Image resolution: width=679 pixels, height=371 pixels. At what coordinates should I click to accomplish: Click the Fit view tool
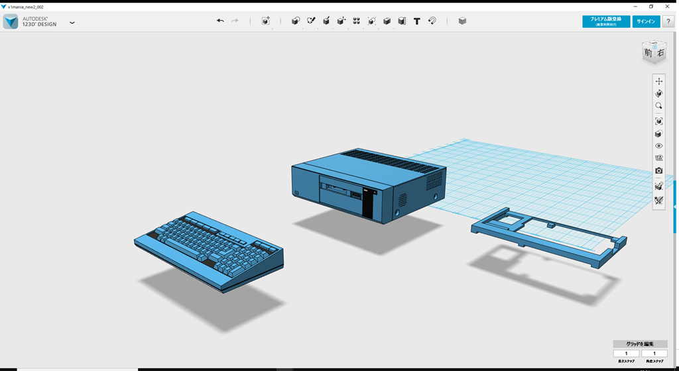pyautogui.click(x=658, y=121)
